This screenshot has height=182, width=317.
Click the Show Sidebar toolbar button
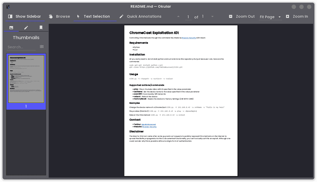(x=25, y=16)
